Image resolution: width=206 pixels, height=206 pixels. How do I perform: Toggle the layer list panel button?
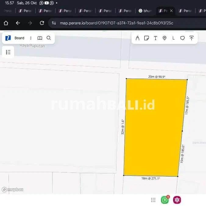tap(8, 52)
